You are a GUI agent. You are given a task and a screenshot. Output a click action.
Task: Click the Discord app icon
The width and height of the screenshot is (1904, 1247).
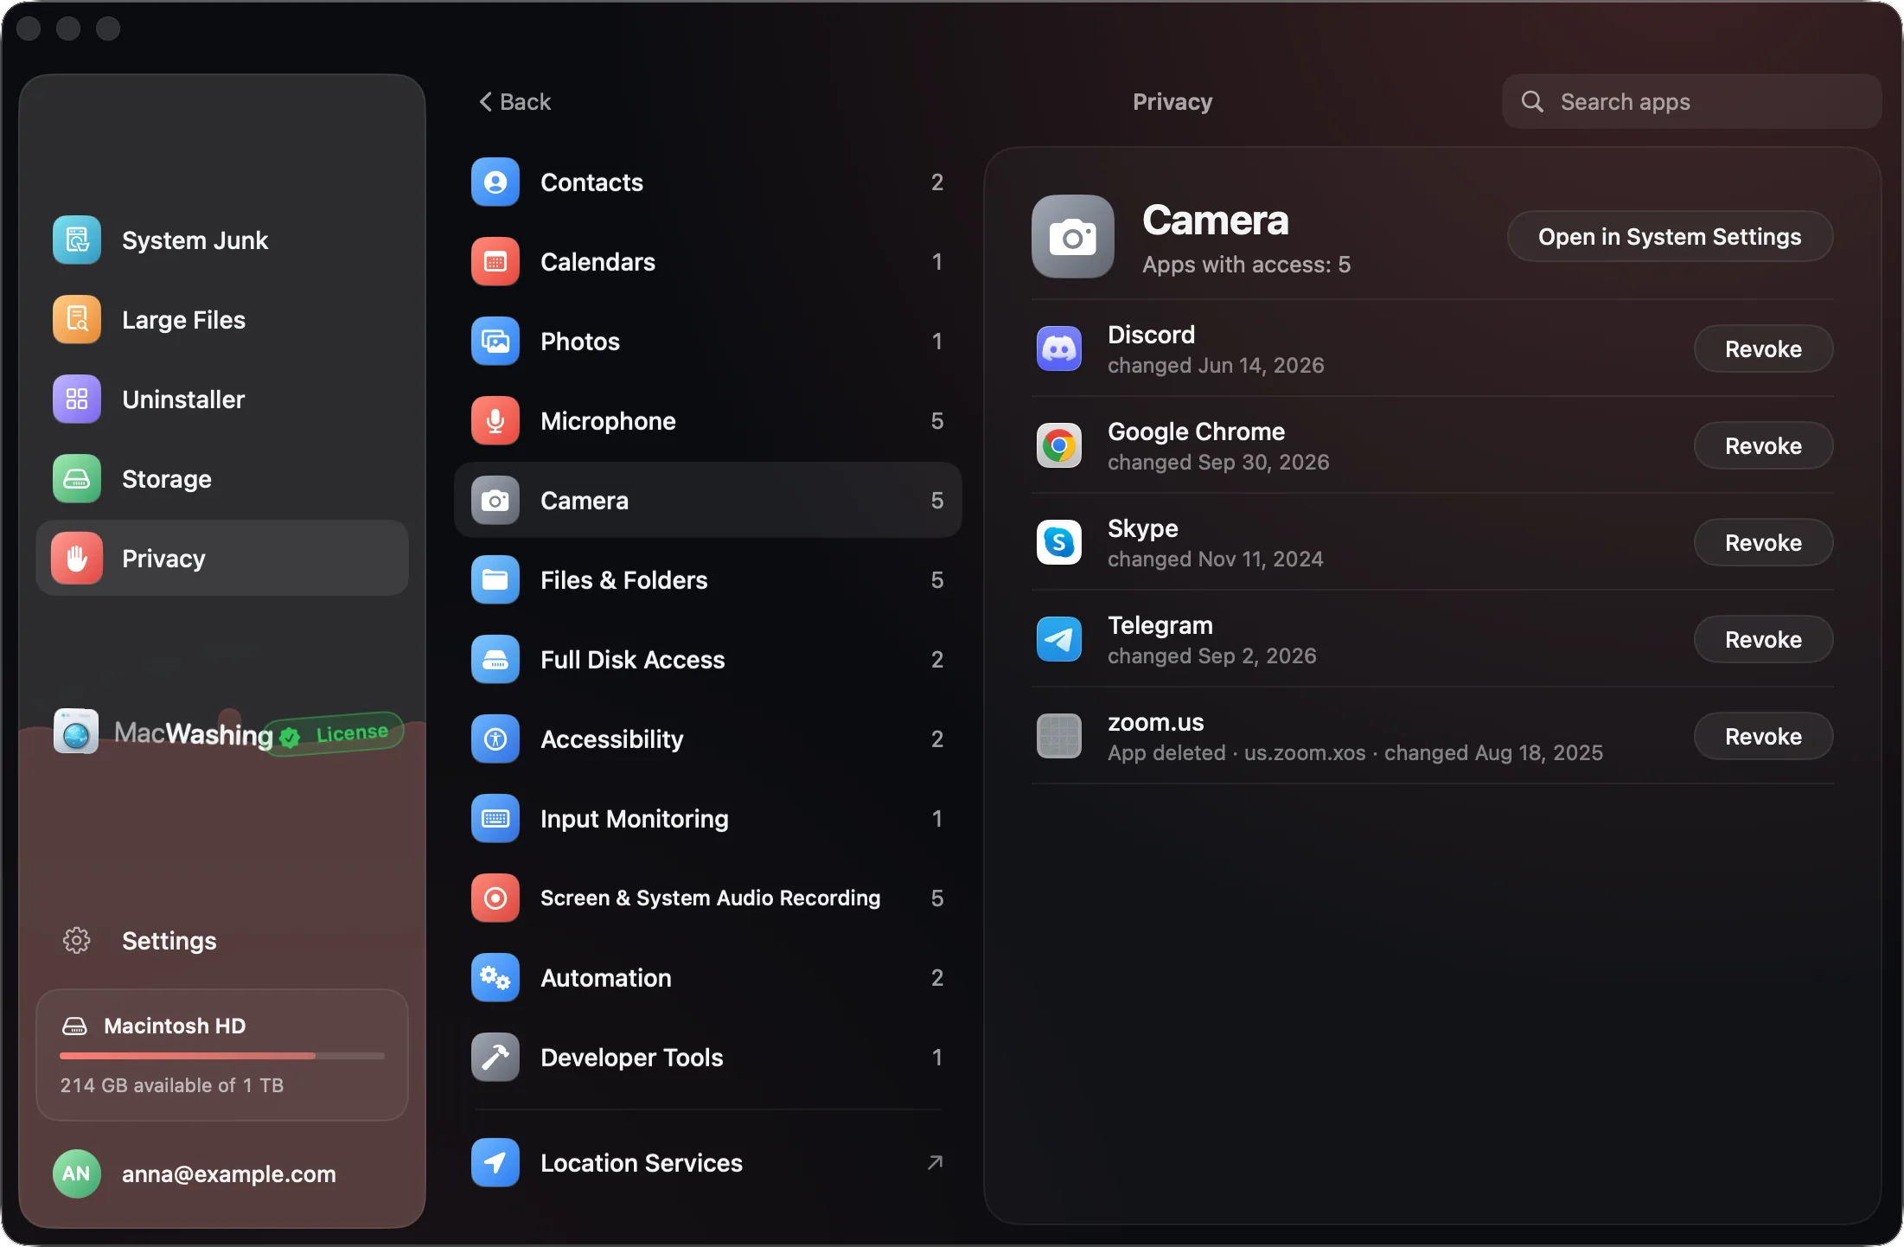1058,349
